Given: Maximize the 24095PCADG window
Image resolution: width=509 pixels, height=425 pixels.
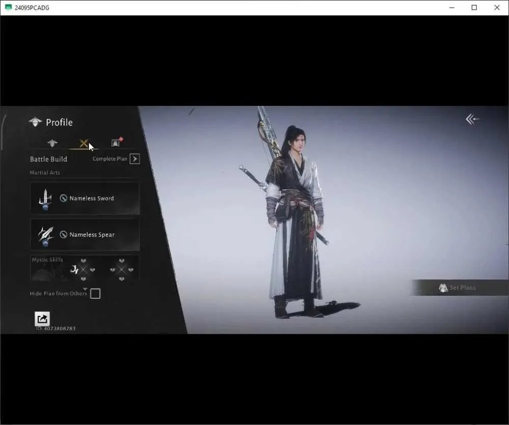Looking at the screenshot, I should pyautogui.click(x=474, y=8).
